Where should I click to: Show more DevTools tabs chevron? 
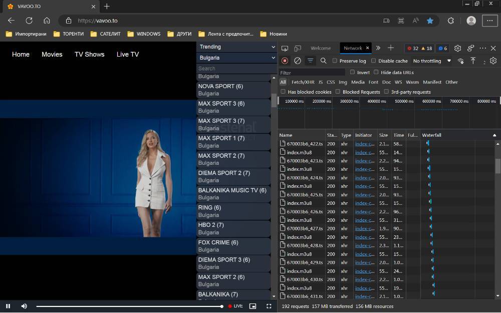click(378, 48)
